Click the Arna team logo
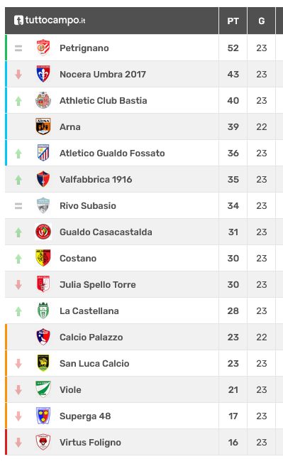This screenshot has height=464, width=283. [x=43, y=126]
